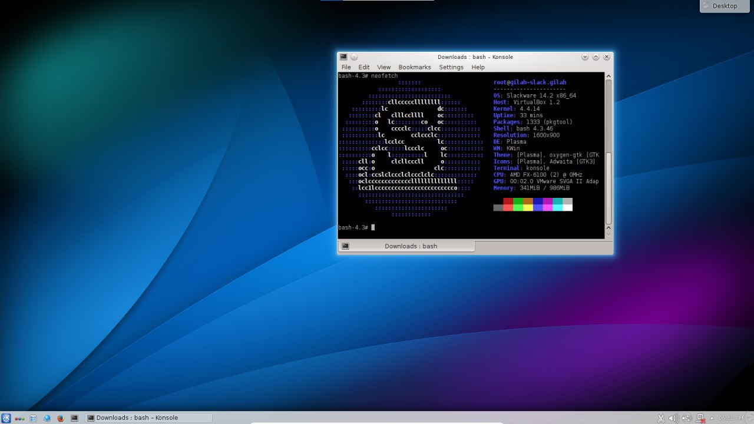Click the 'GPU: 00:02.0 VMware SVGA II' line
This screenshot has width=754, height=424.
(546, 181)
